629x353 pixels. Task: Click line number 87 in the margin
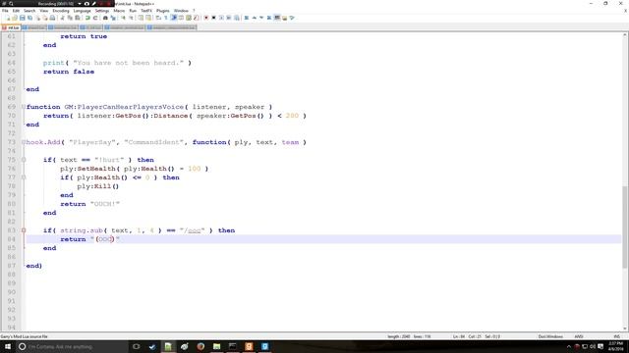(x=11, y=266)
